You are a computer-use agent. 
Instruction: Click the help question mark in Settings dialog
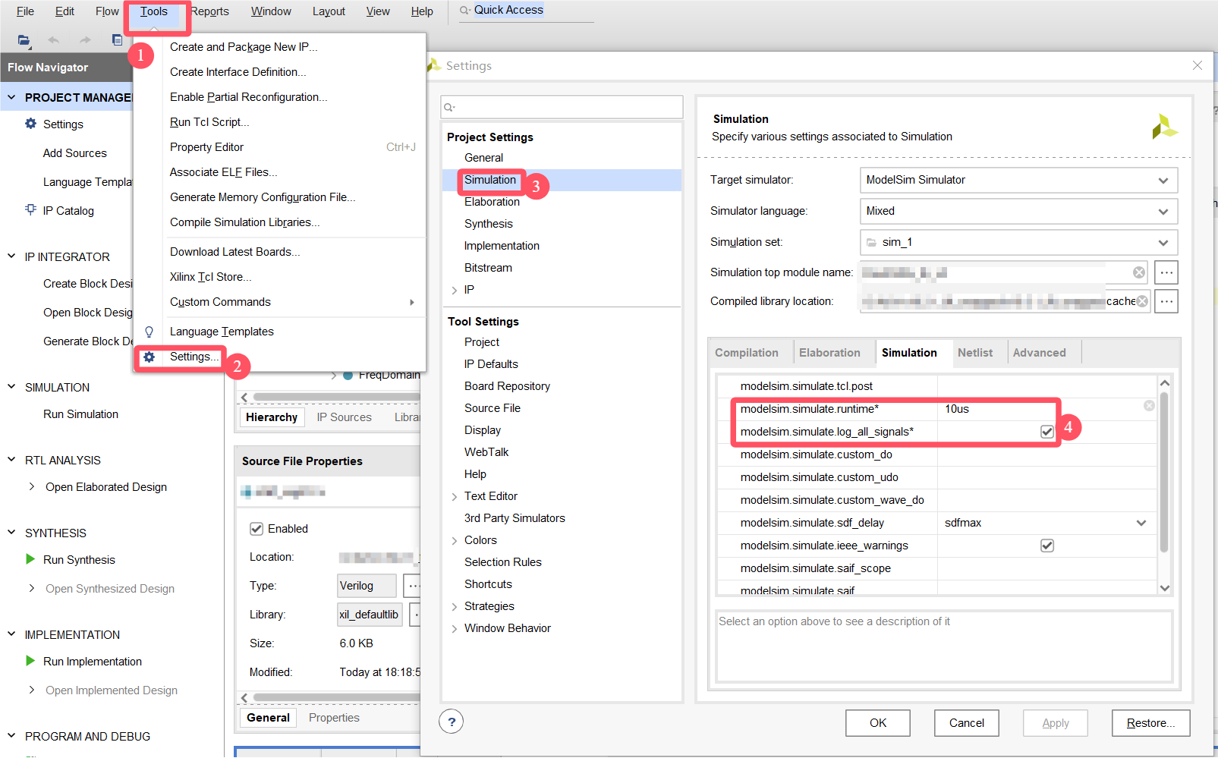pyautogui.click(x=451, y=722)
